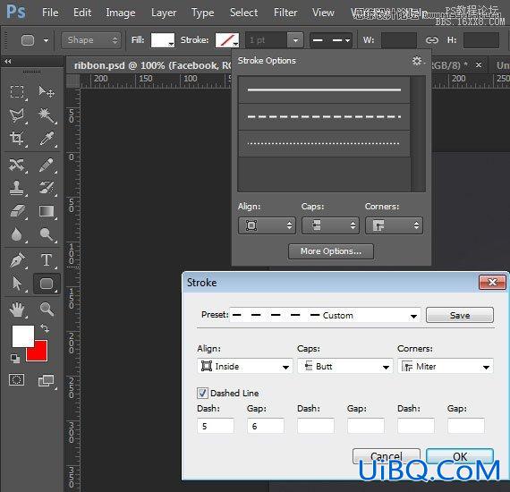Swap foreground and background colors
The width and height of the screenshot is (510, 492).
click(45, 328)
